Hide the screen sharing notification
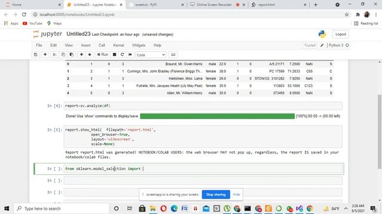 [236, 194]
